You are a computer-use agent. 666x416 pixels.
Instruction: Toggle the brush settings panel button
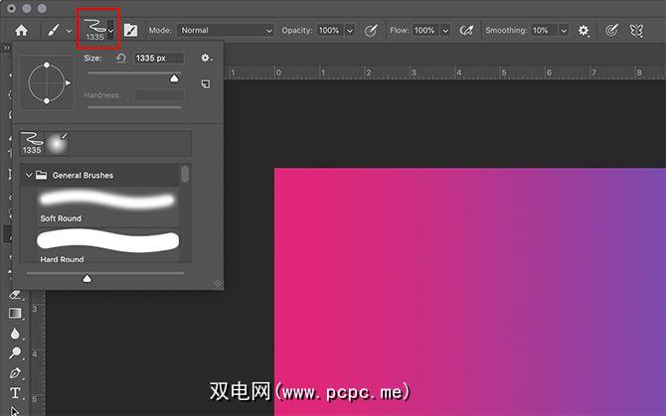point(130,31)
